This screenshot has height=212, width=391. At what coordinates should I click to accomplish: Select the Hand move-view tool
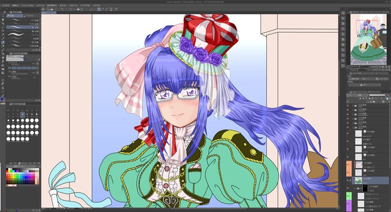click(3, 19)
